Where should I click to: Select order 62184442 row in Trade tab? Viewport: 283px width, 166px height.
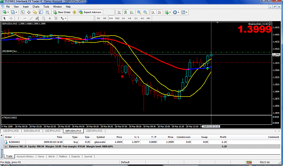click(x=142, y=142)
